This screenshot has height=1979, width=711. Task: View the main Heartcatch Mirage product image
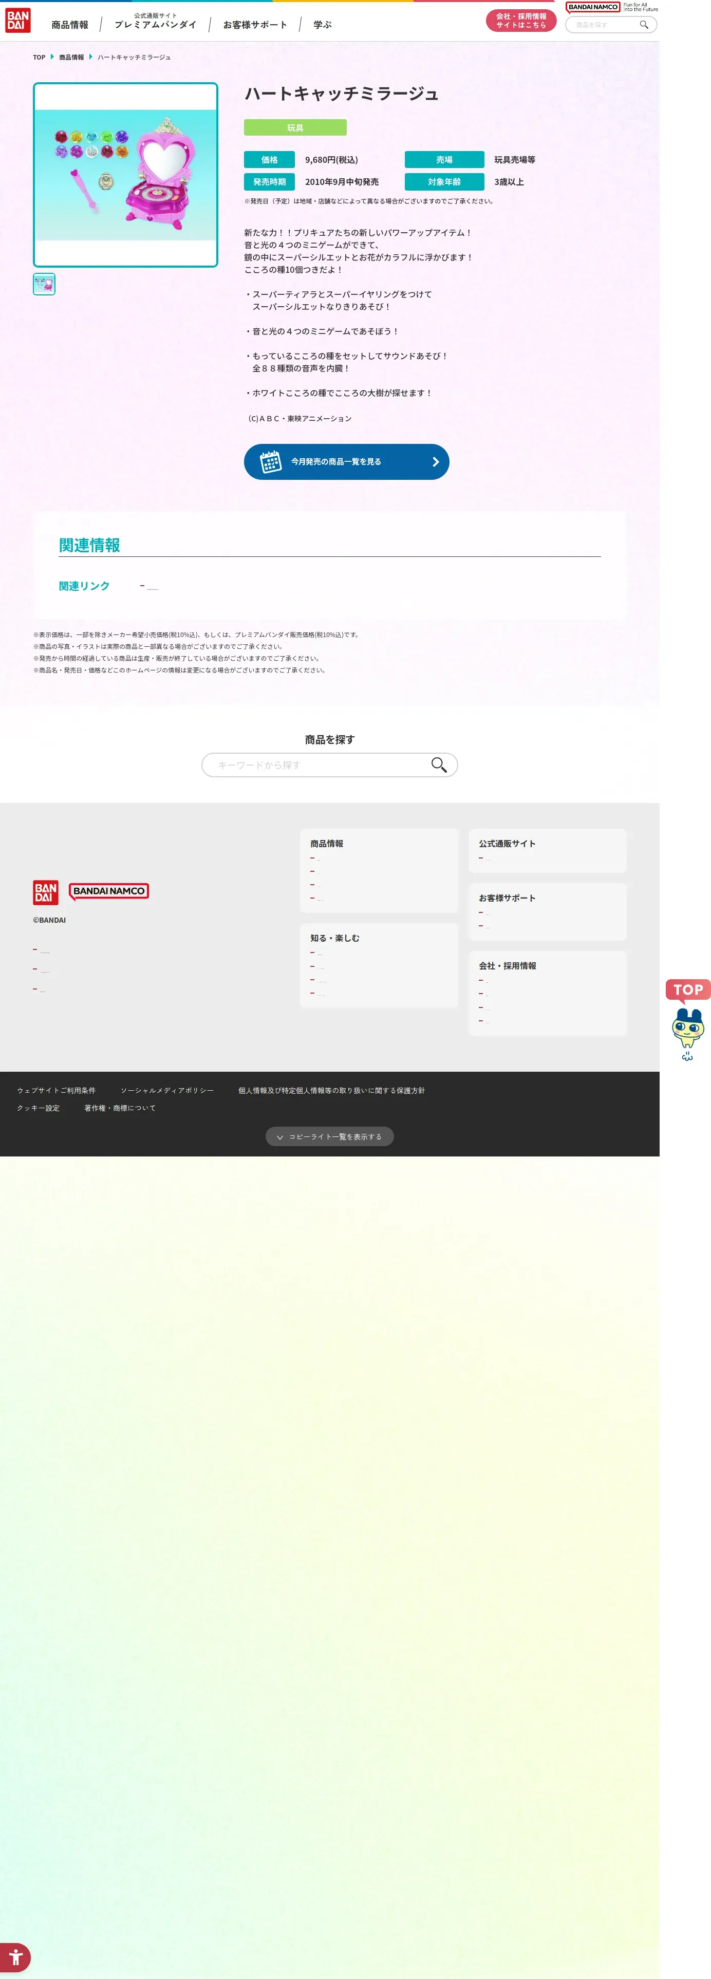tap(125, 175)
